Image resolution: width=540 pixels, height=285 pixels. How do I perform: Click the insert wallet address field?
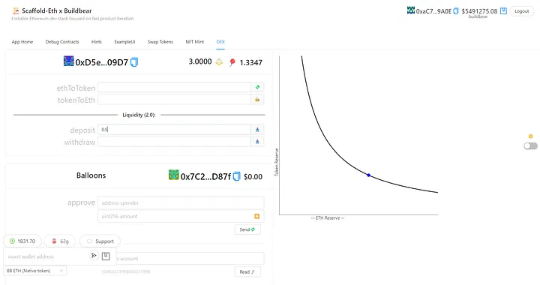pyautogui.click(x=46, y=256)
